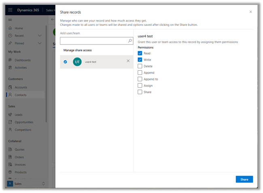Tick the Assign permission checkbox

(x=140, y=85)
